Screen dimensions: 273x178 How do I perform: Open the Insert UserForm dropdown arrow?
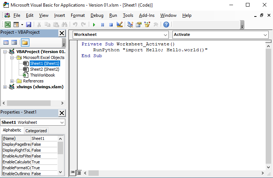pos(22,25)
